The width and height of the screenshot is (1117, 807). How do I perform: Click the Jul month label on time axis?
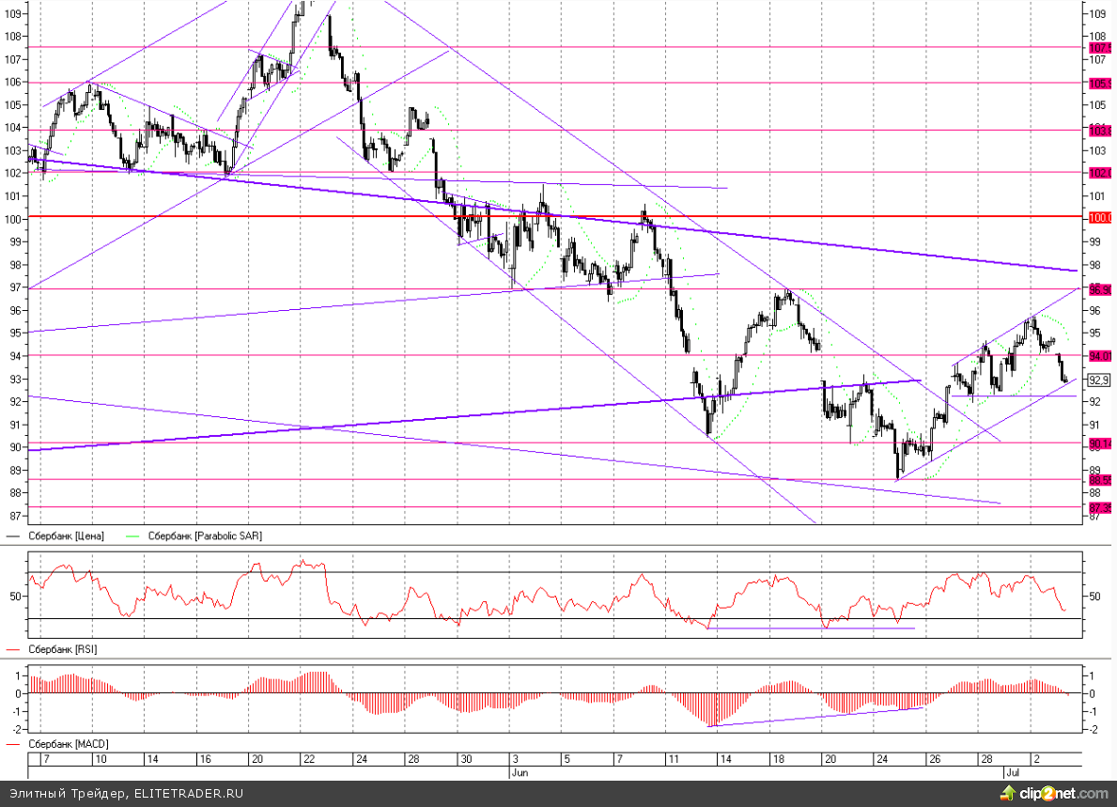[1011, 770]
